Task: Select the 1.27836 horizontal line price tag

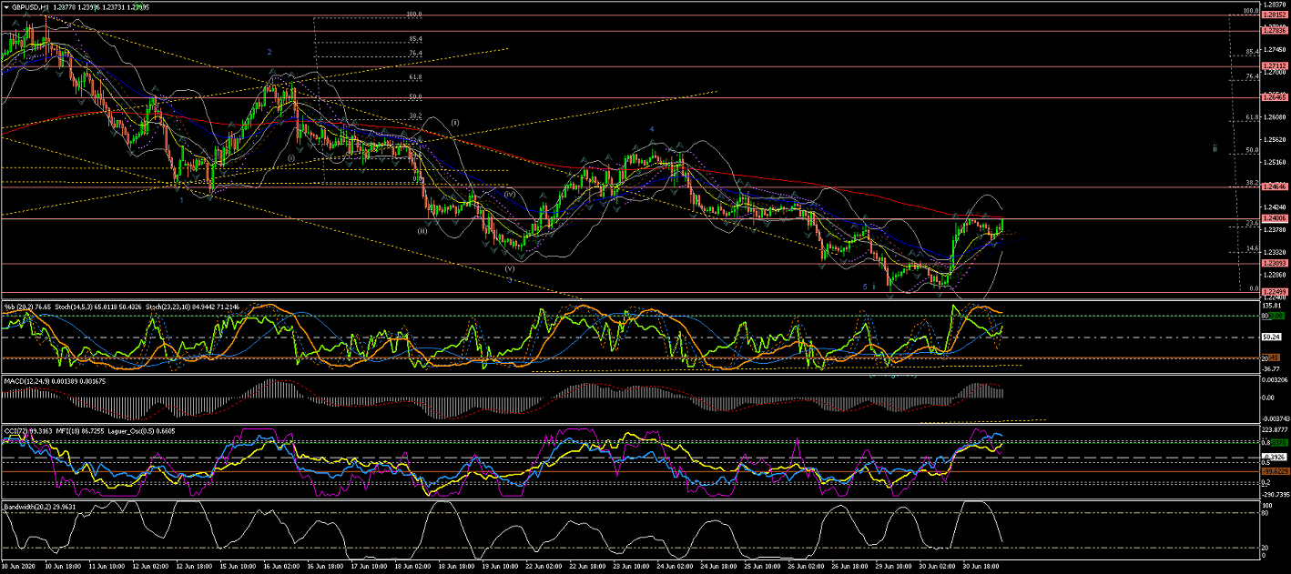Action: click(x=1274, y=30)
